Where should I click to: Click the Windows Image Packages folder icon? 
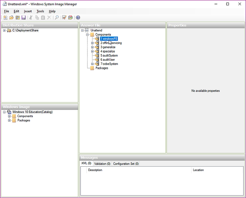coord(14,121)
